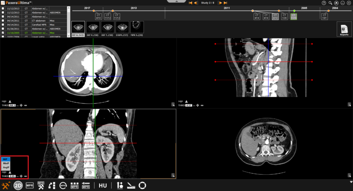Select the ruler measurement tool
353x191 pixels.
[131, 185]
